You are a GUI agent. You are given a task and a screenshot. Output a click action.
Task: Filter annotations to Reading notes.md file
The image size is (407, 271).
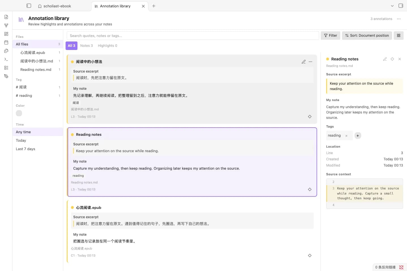pyautogui.click(x=38, y=70)
